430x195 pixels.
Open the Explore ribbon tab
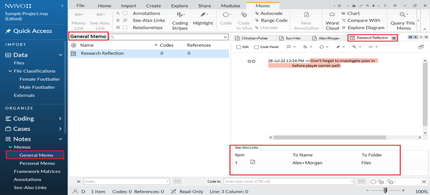click(x=180, y=6)
